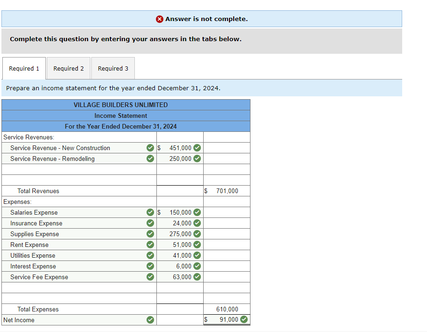Viewport: 427px width, 332px height.
Task: Click the green check next to Net Income label
Action: click(x=150, y=320)
